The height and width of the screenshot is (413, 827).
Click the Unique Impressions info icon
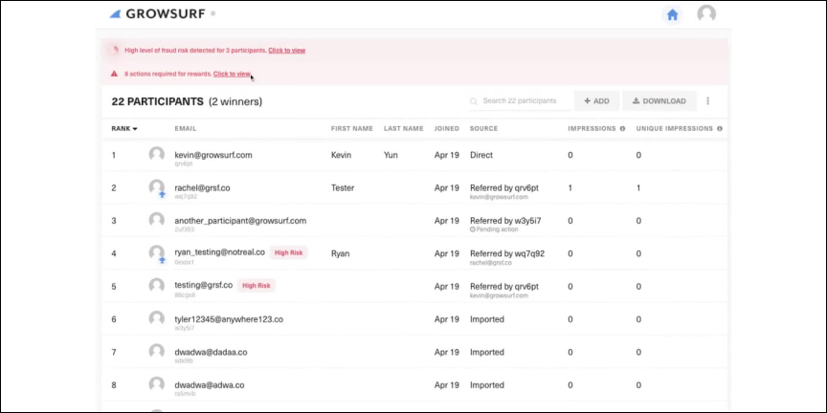tap(720, 128)
